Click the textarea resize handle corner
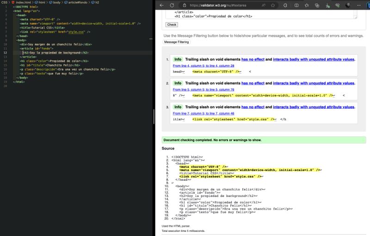Viewport: 370px width, 236px height. point(356,17)
